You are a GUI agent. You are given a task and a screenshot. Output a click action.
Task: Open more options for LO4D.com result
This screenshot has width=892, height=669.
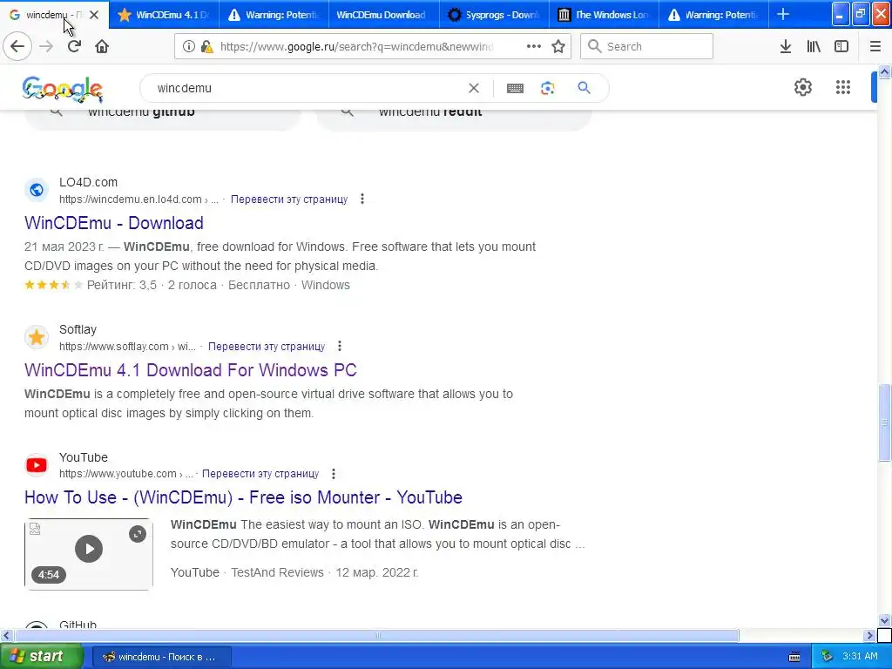362,199
